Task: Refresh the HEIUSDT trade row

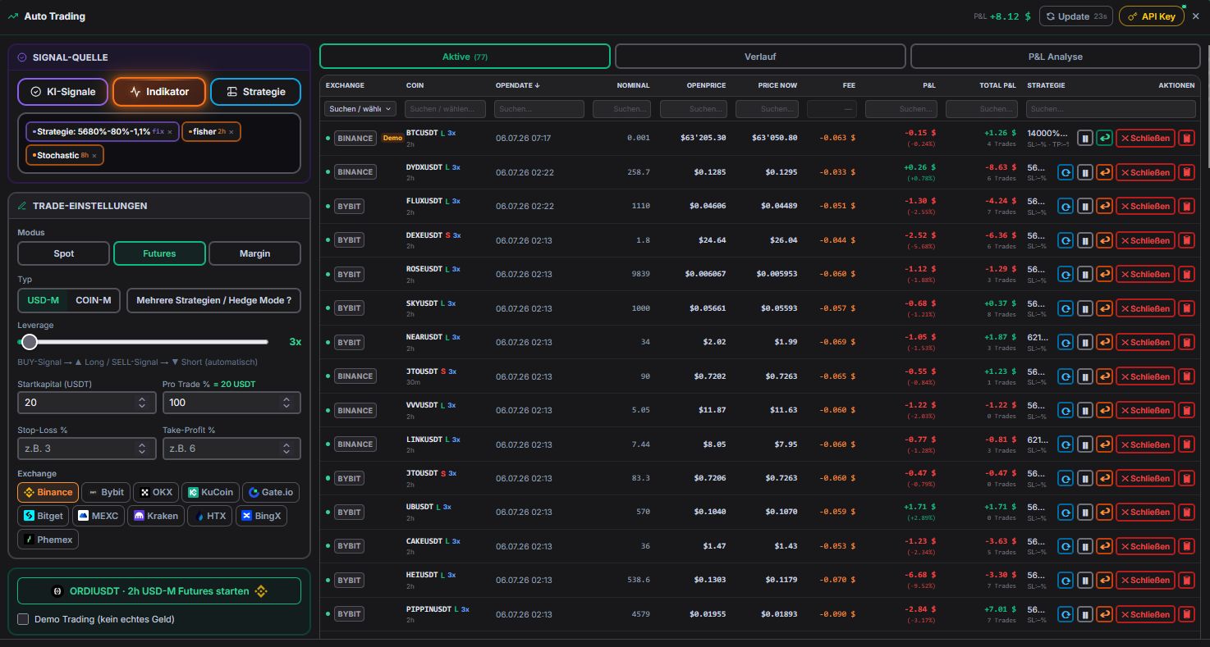Action: tap(1066, 581)
